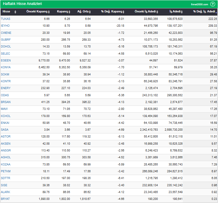Sort by Hisse column arrows
Screen dimensions: 218x203
[12, 12]
